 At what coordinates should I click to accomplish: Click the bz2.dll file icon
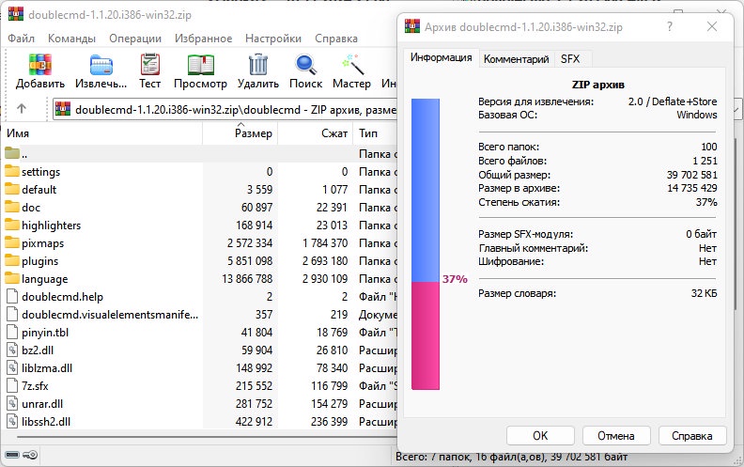pos(12,350)
